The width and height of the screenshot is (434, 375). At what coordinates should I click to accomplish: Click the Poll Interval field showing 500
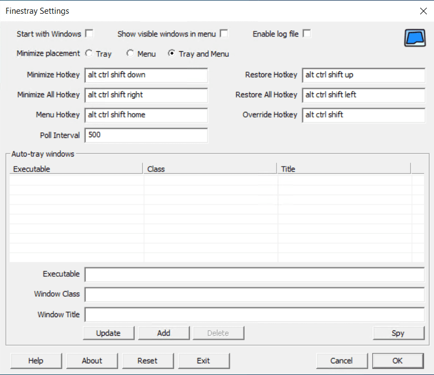click(146, 135)
